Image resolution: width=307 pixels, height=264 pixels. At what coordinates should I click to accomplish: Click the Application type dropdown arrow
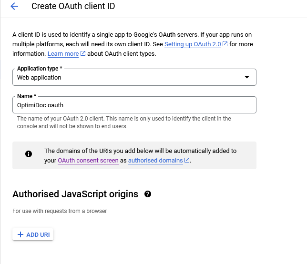[247, 77]
